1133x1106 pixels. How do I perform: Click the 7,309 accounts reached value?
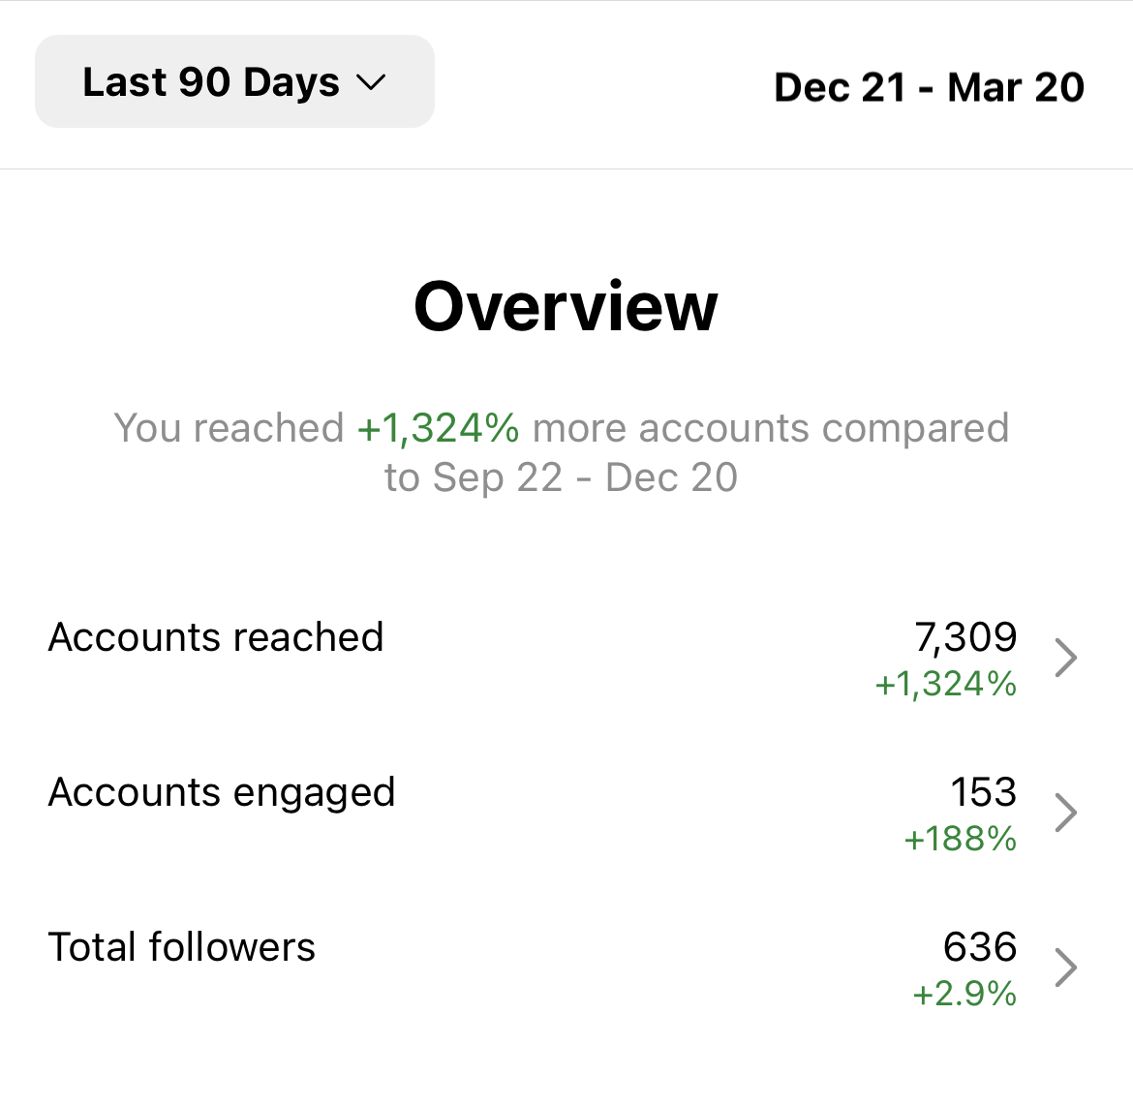pos(965,637)
